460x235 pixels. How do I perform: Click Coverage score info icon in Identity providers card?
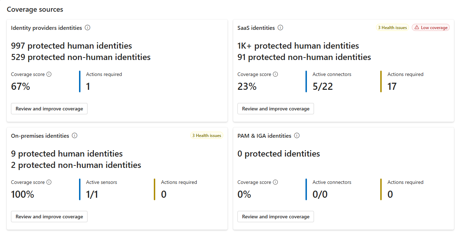49,75
